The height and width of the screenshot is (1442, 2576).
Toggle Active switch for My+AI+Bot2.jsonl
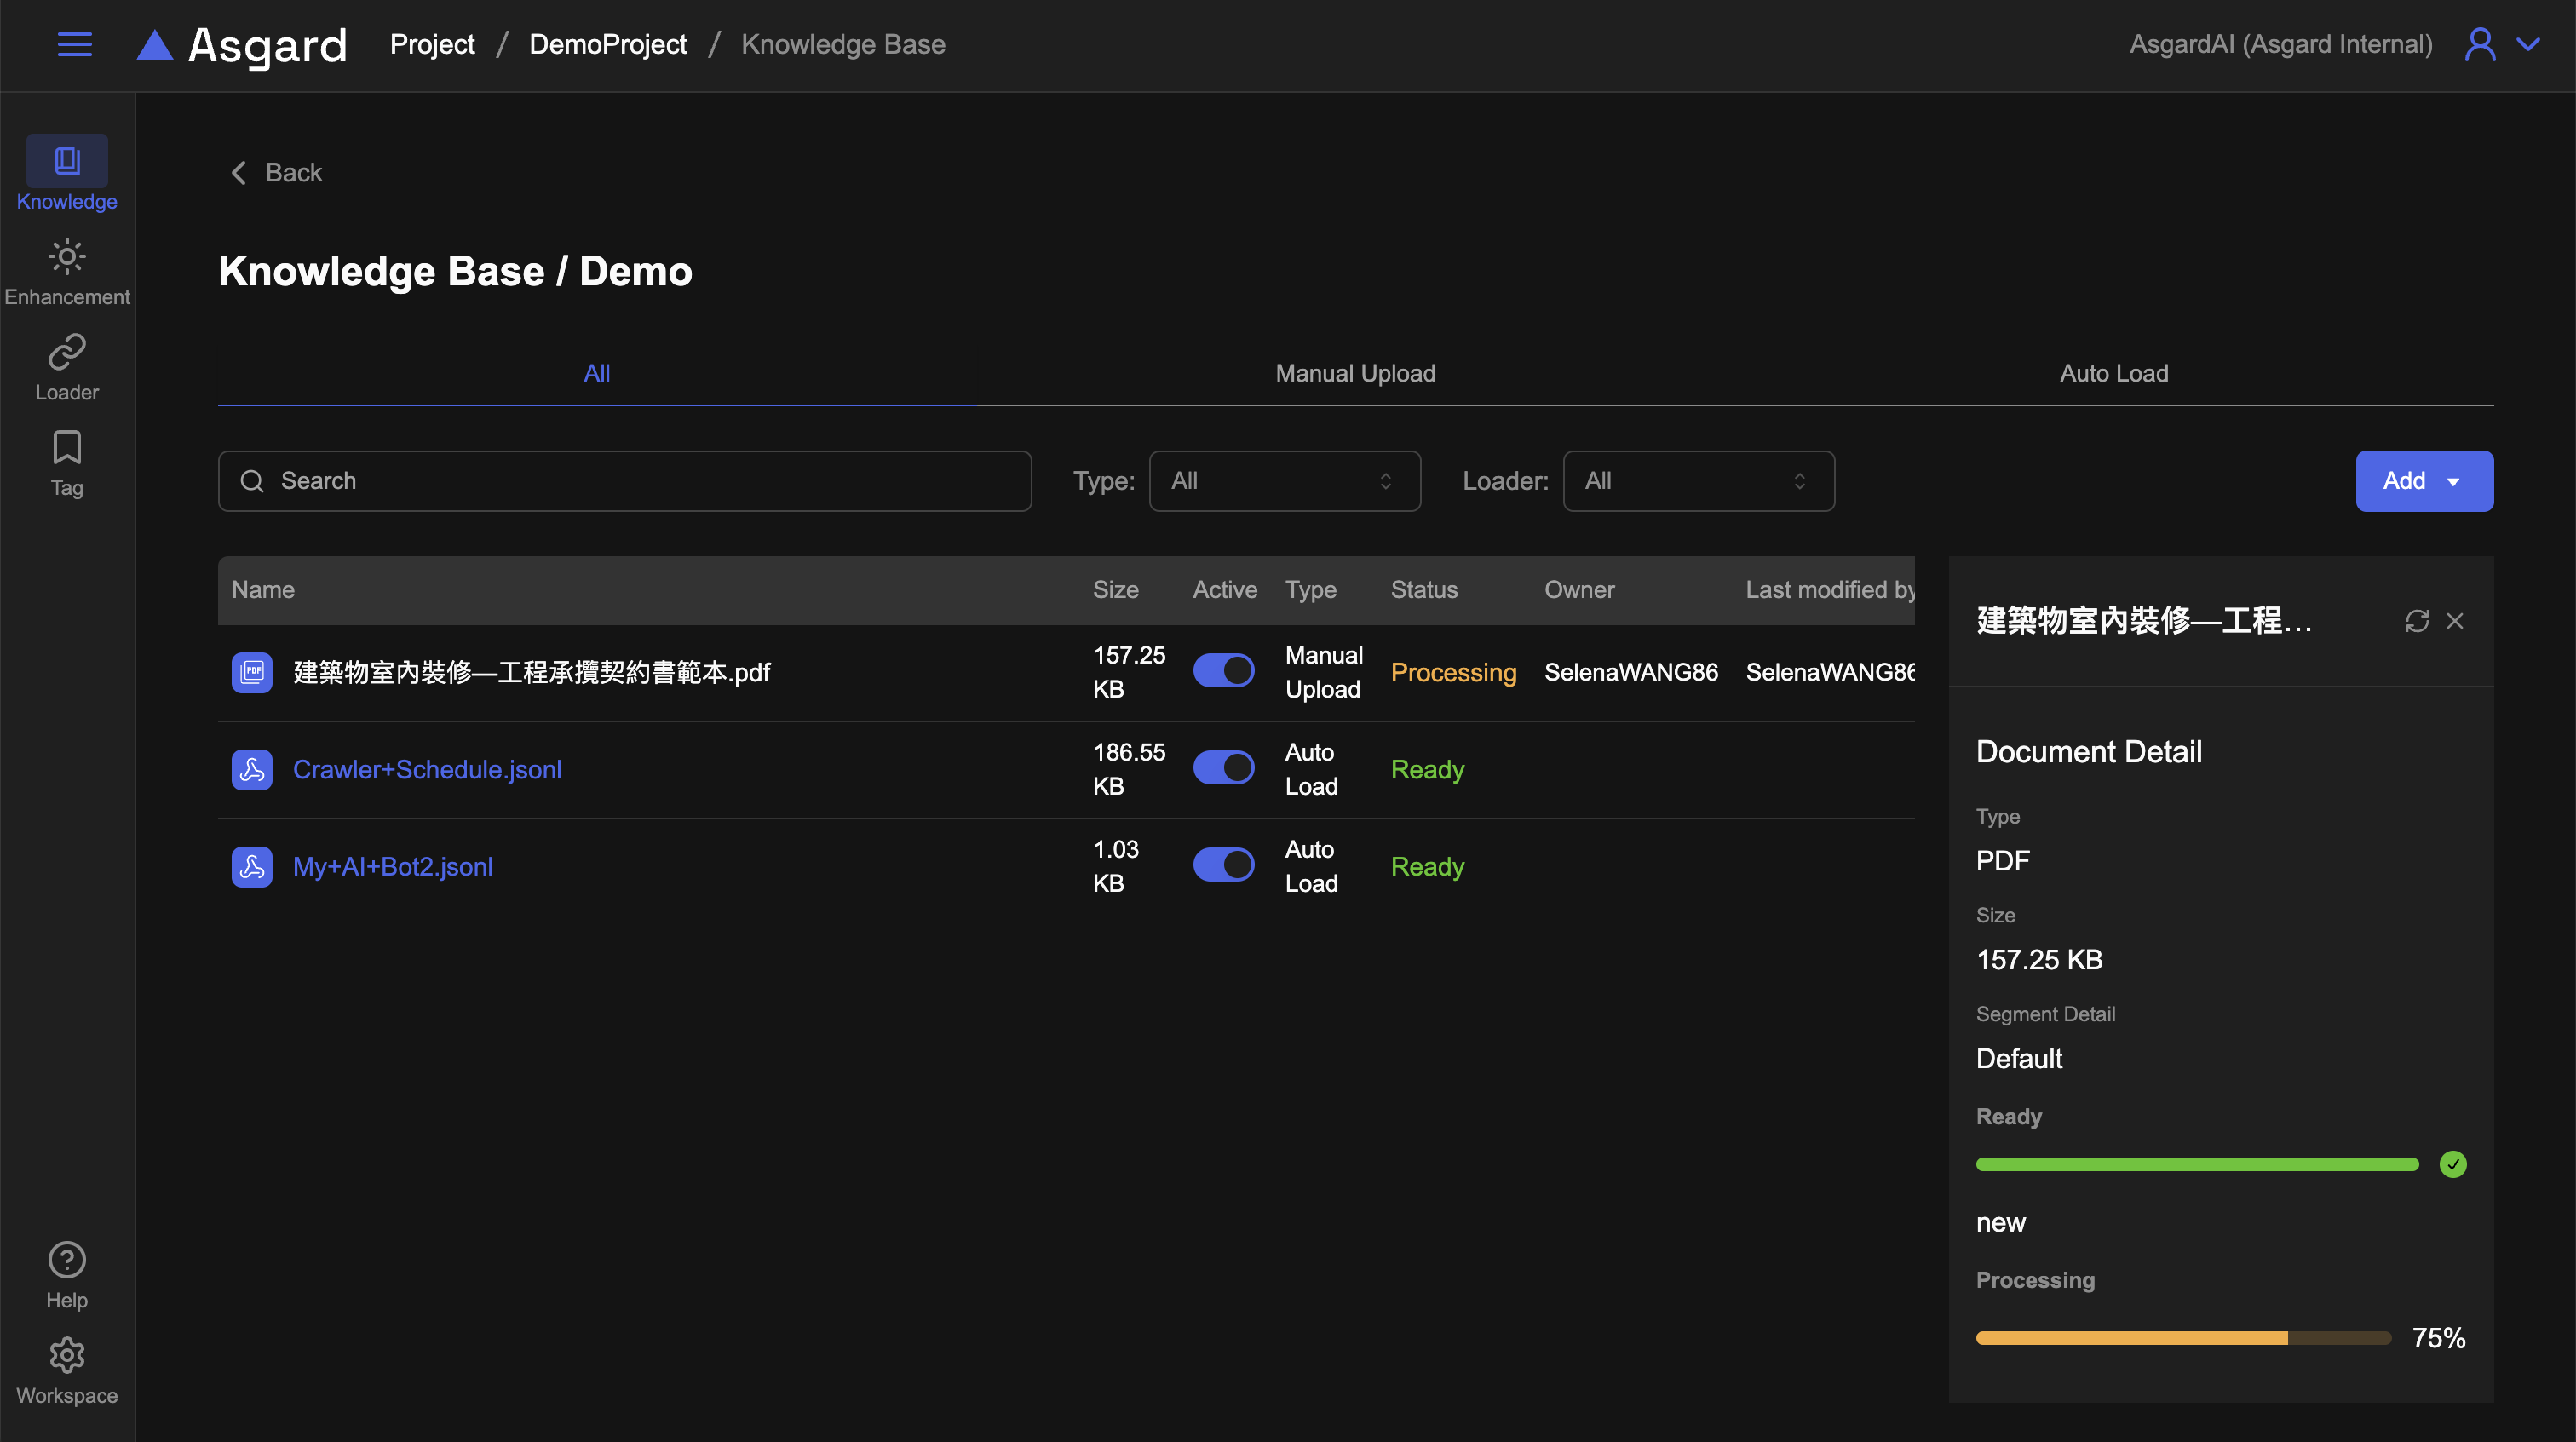click(1223, 865)
